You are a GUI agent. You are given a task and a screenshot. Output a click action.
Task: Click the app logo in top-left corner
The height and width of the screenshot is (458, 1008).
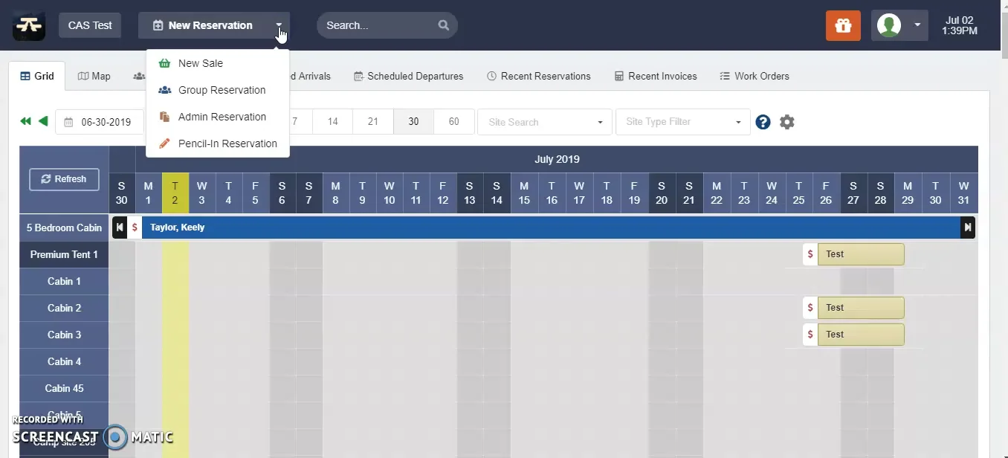point(29,25)
